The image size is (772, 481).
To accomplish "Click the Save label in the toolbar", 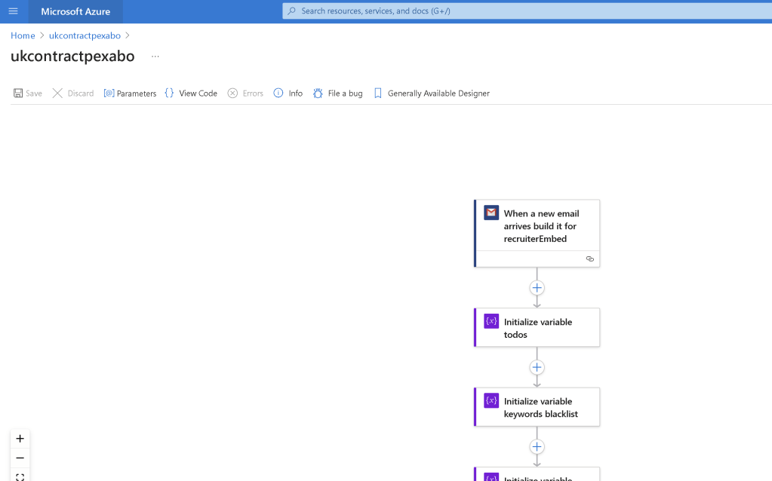I will (x=34, y=93).
